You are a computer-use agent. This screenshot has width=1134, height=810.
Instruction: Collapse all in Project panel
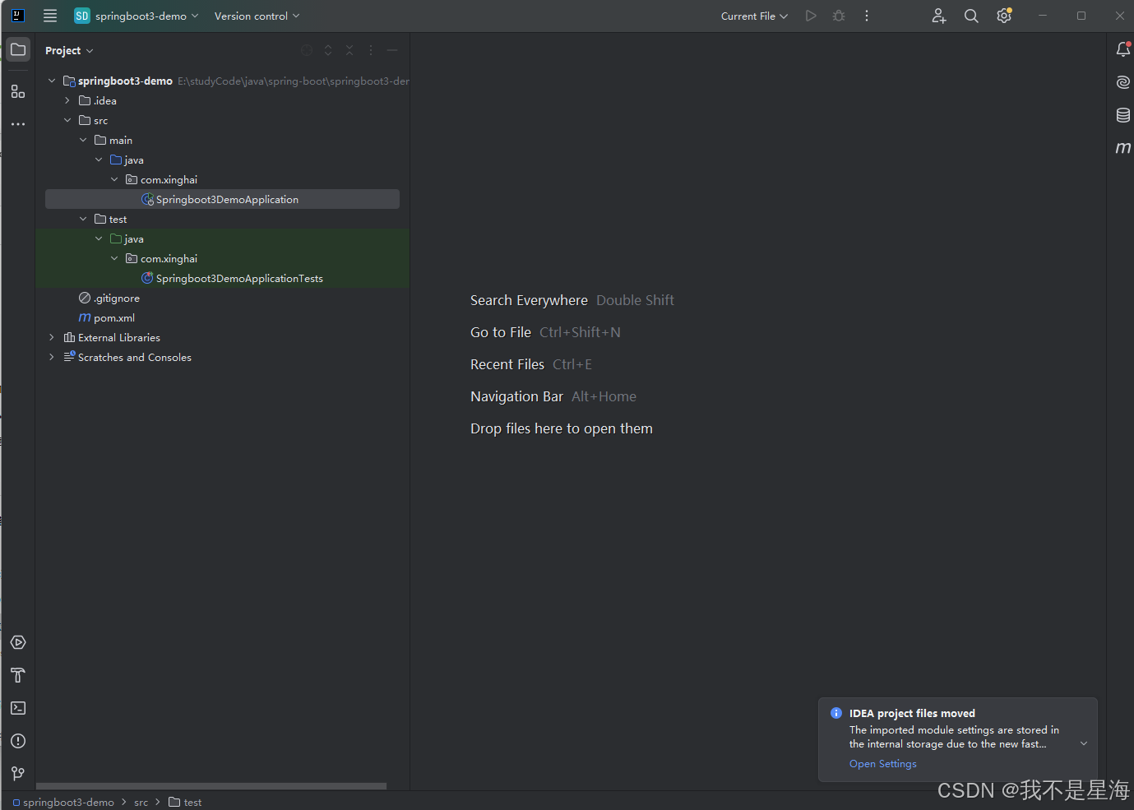pos(349,50)
